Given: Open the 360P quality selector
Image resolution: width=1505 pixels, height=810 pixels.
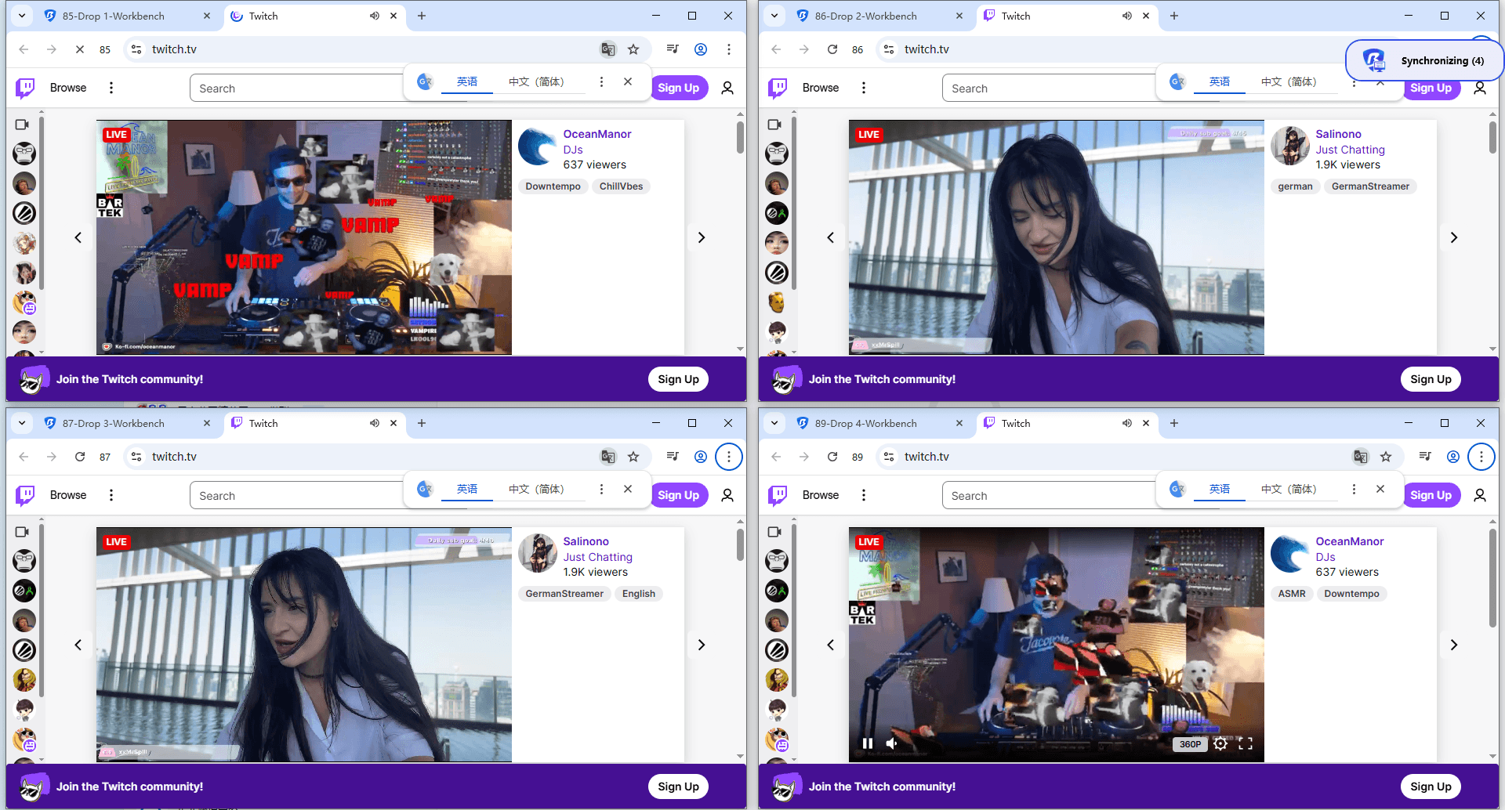Looking at the screenshot, I should [x=1190, y=743].
